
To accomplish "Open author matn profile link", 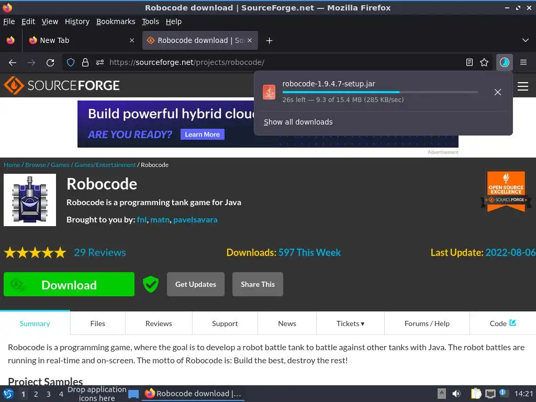I will coord(160,220).
